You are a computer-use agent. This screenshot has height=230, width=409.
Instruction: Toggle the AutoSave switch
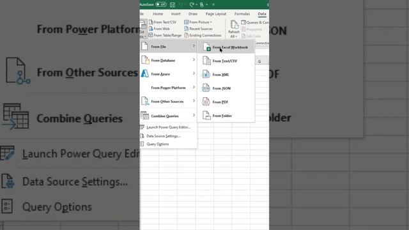click(160, 4)
